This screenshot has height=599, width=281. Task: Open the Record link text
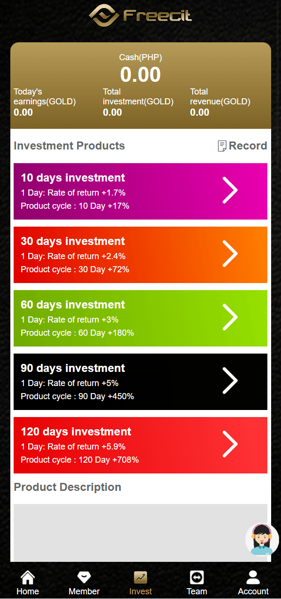coord(248,146)
